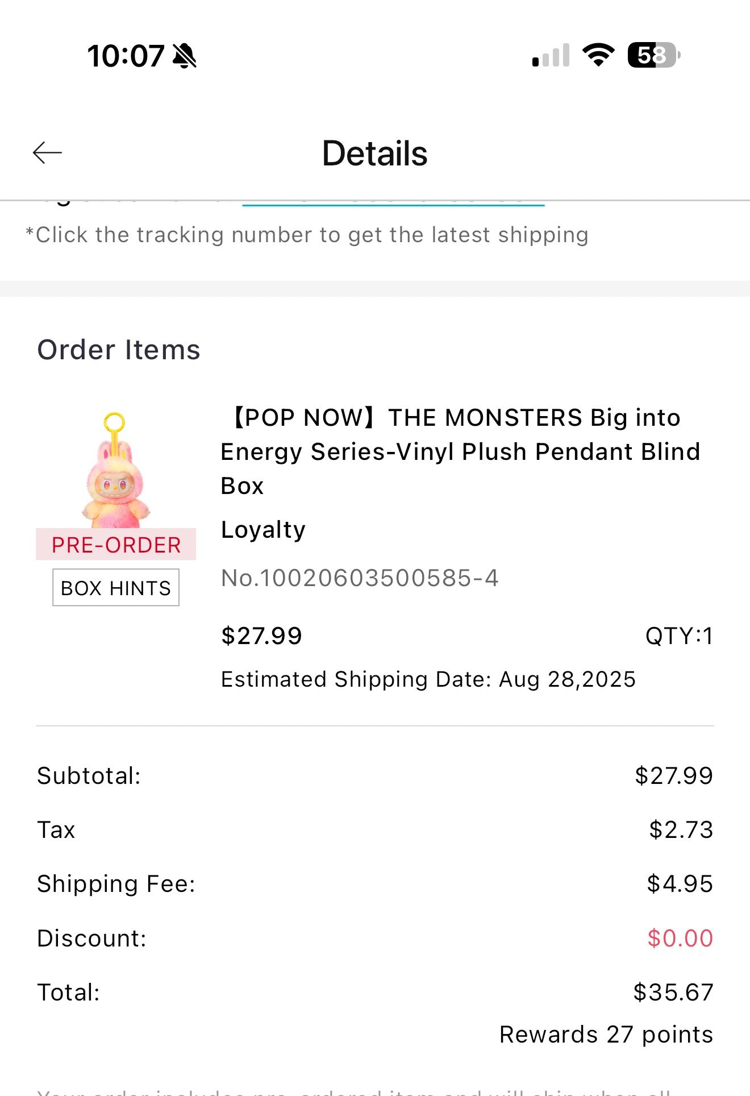The height and width of the screenshot is (1096, 750).
Task: Open THE MONSTERS Big into Energy product title
Action: [x=460, y=451]
